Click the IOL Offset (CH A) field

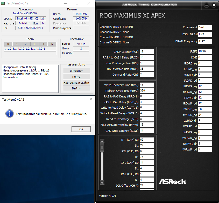(147, 186)
